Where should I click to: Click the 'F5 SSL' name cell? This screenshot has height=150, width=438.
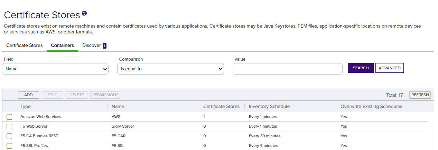pyautogui.click(x=118, y=146)
